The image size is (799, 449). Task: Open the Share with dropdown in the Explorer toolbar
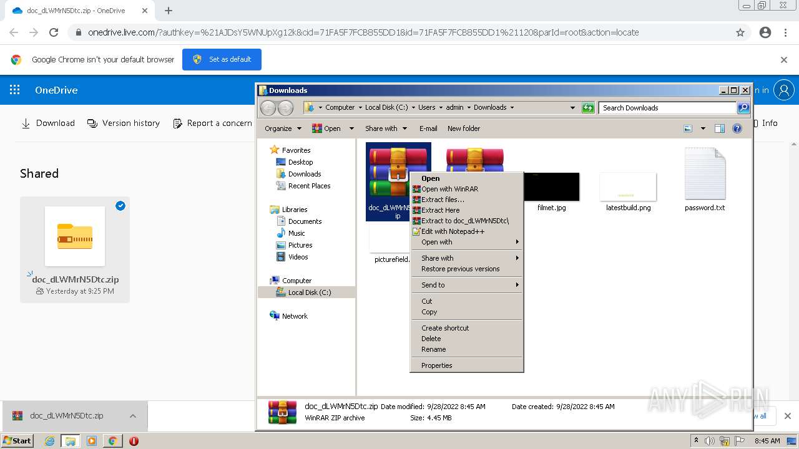(386, 128)
